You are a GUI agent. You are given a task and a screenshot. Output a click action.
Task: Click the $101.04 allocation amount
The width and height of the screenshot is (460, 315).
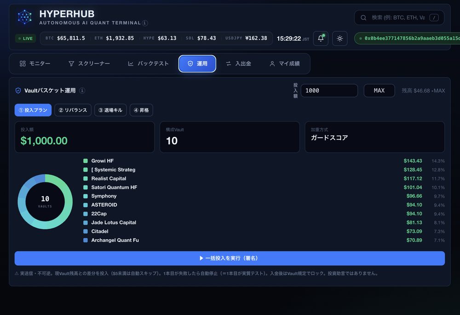pyautogui.click(x=413, y=187)
